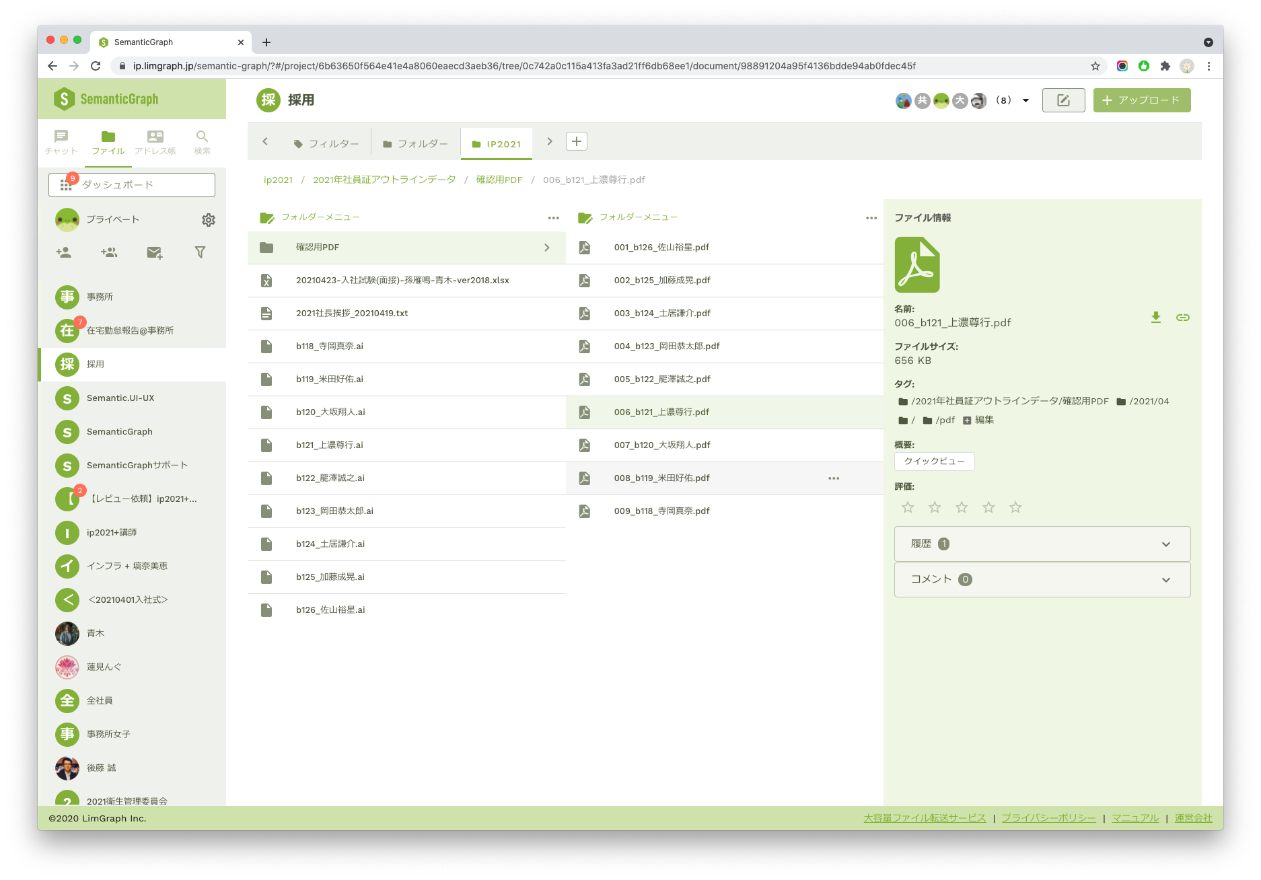Open 大容量ファイル転送サービス footer link
Screen dimensions: 1261x880
925,818
